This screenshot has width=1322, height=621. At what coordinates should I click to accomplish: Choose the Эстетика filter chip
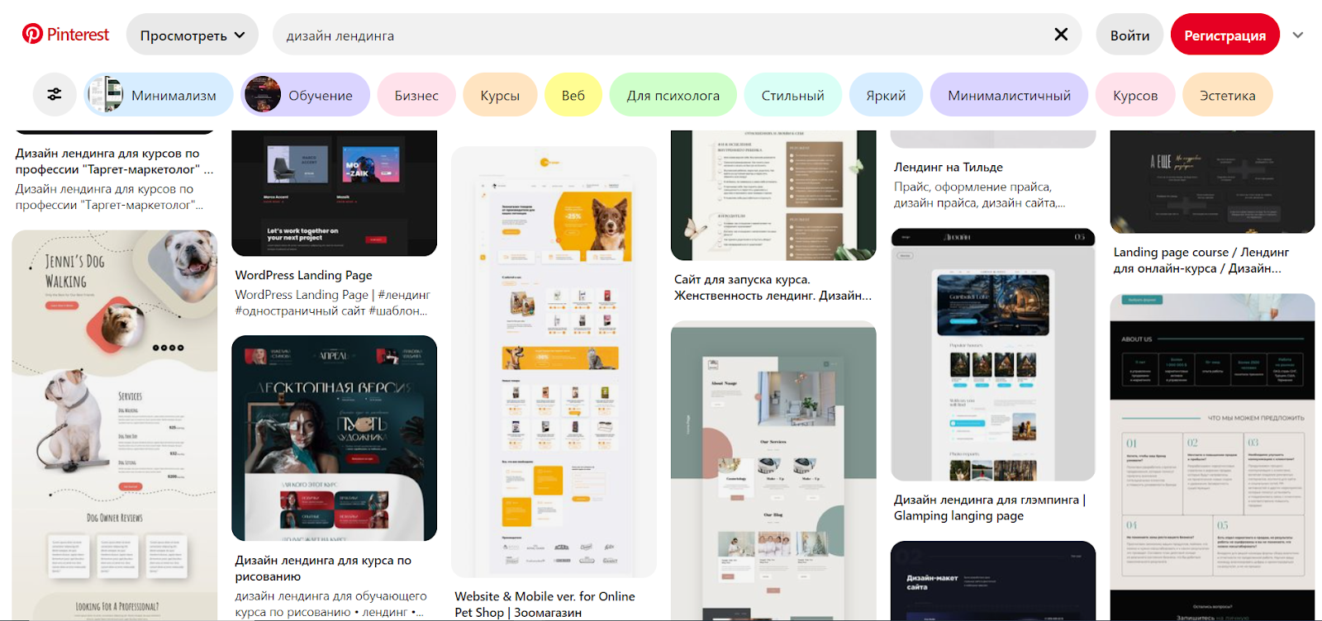[1227, 95]
